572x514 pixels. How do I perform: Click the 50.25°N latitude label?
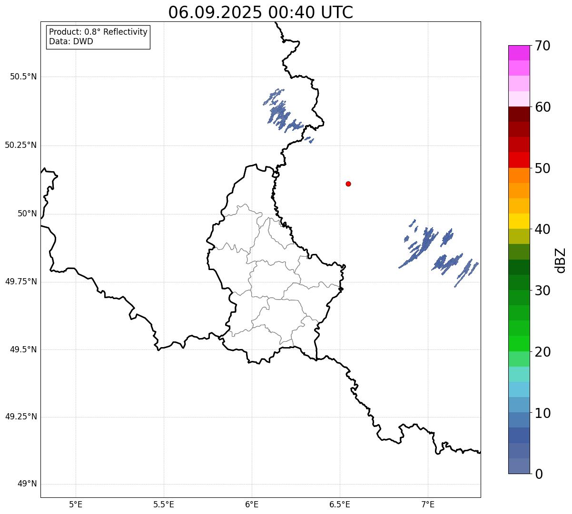[x=21, y=145]
